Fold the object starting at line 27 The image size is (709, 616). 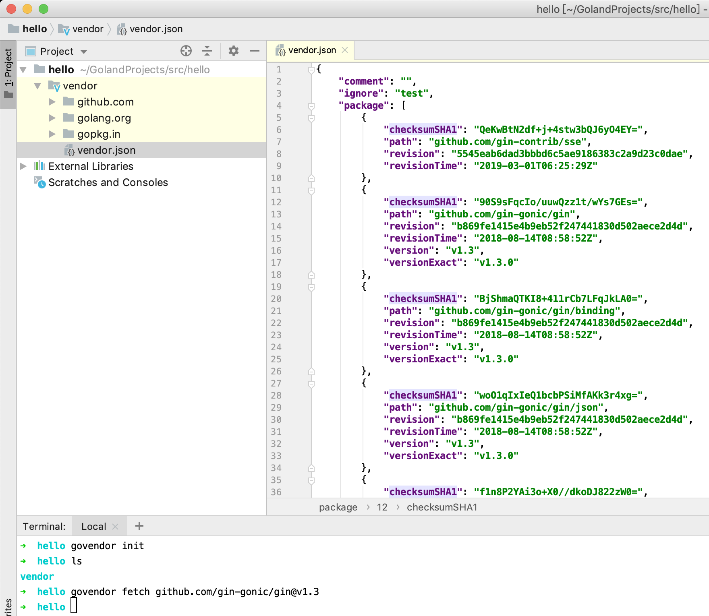click(x=311, y=384)
